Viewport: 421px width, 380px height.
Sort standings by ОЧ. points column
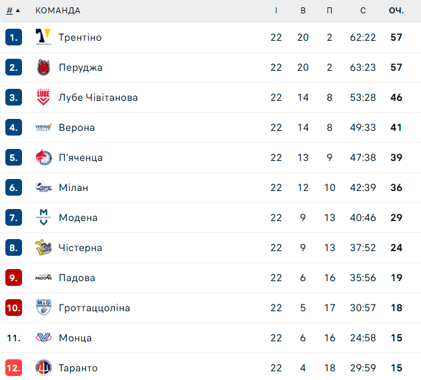(x=396, y=11)
